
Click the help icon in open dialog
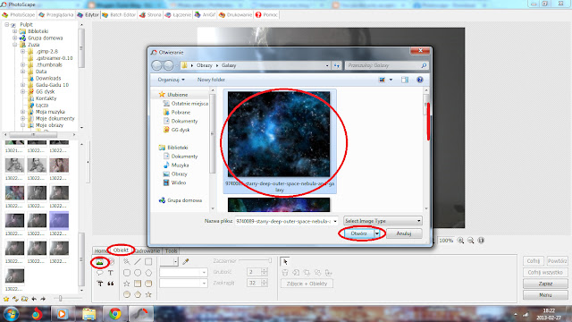click(420, 80)
